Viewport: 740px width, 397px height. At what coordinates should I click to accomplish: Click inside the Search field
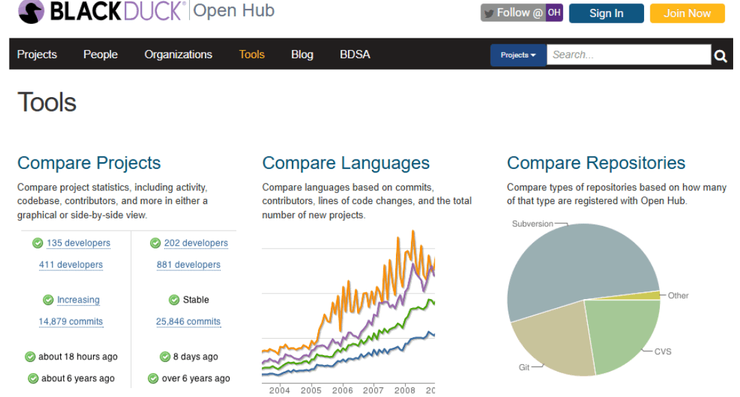(627, 55)
